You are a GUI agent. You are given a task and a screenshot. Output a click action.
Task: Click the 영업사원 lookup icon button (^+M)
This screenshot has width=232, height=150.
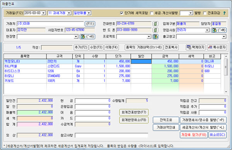click(219, 30)
